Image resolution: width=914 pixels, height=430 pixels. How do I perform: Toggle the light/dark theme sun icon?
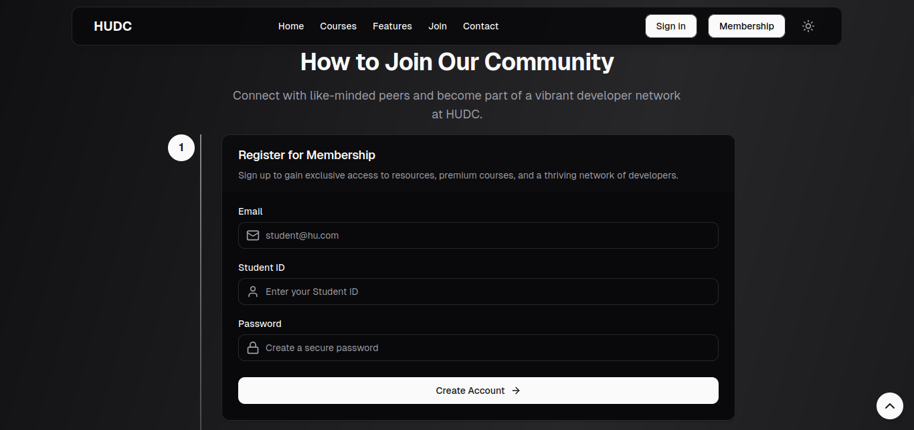pyautogui.click(x=808, y=26)
